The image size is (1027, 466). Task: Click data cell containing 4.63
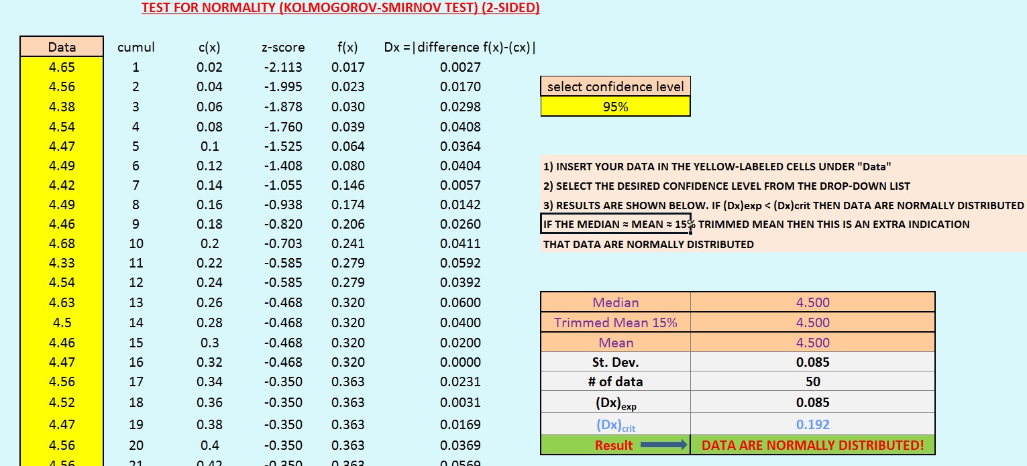[x=62, y=302]
